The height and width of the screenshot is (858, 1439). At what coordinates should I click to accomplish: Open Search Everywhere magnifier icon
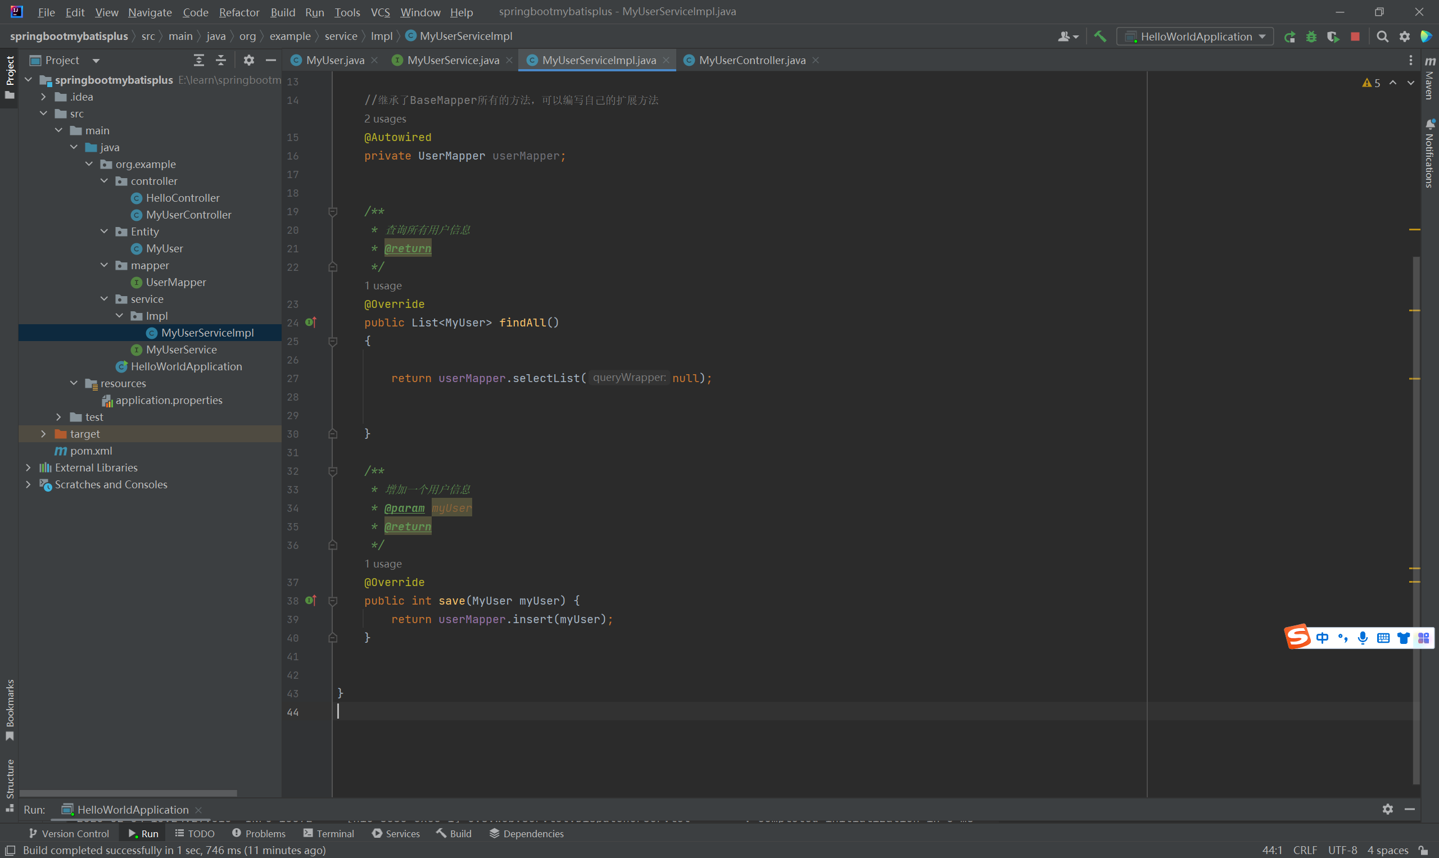[x=1382, y=37]
